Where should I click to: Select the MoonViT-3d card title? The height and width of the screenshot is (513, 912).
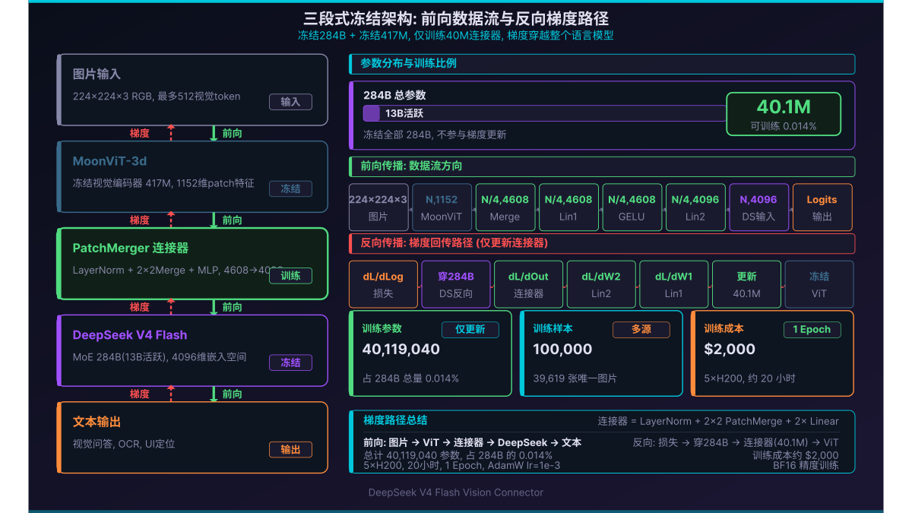[109, 161]
